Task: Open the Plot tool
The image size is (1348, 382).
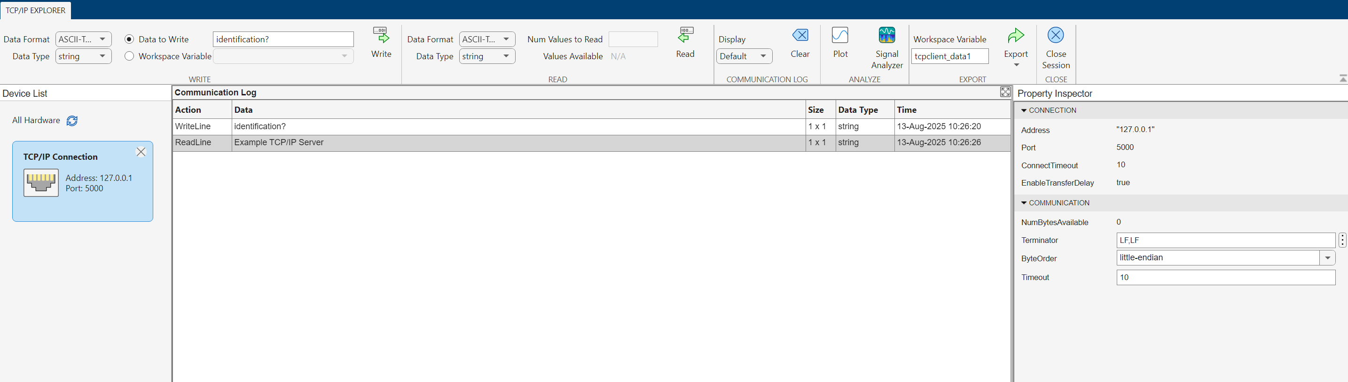Action: (840, 36)
